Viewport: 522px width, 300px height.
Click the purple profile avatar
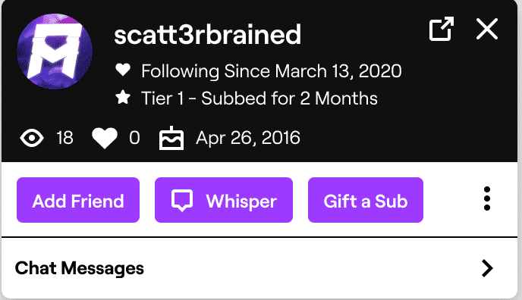[x=55, y=52]
